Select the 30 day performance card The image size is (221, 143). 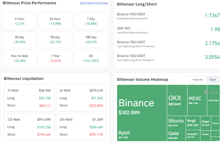coord(19,40)
